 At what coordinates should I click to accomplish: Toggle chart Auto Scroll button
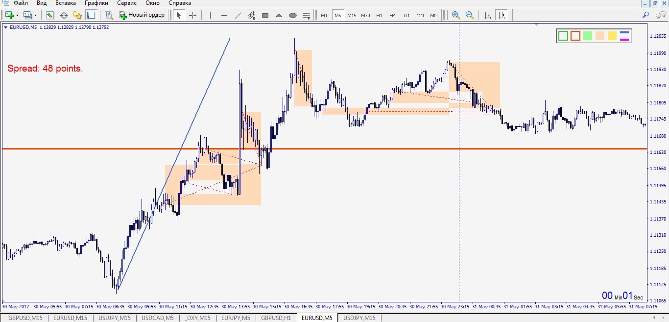pos(488,15)
